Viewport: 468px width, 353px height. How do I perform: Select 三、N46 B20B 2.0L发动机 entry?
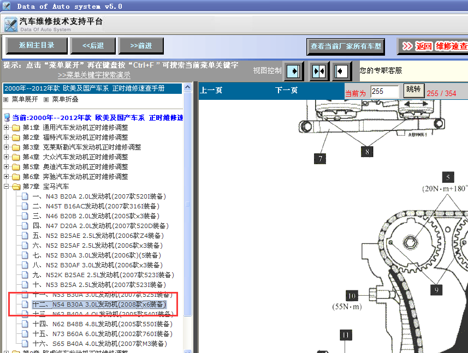click(x=96, y=216)
